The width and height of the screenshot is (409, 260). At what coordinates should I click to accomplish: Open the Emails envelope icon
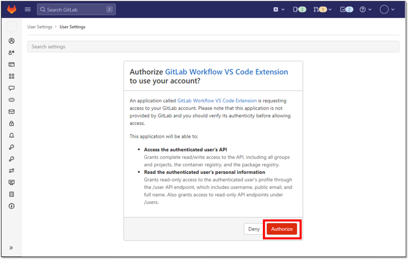tap(12, 112)
